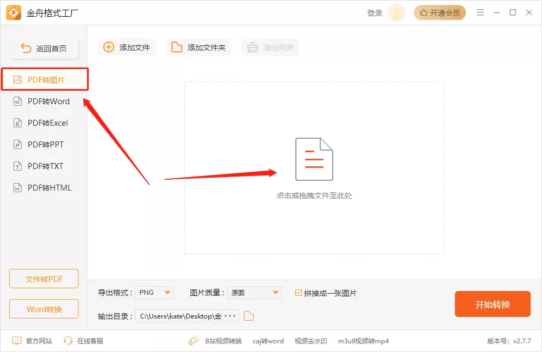Open the hamburger menu at top right
This screenshot has height=352, width=542.
[480, 12]
